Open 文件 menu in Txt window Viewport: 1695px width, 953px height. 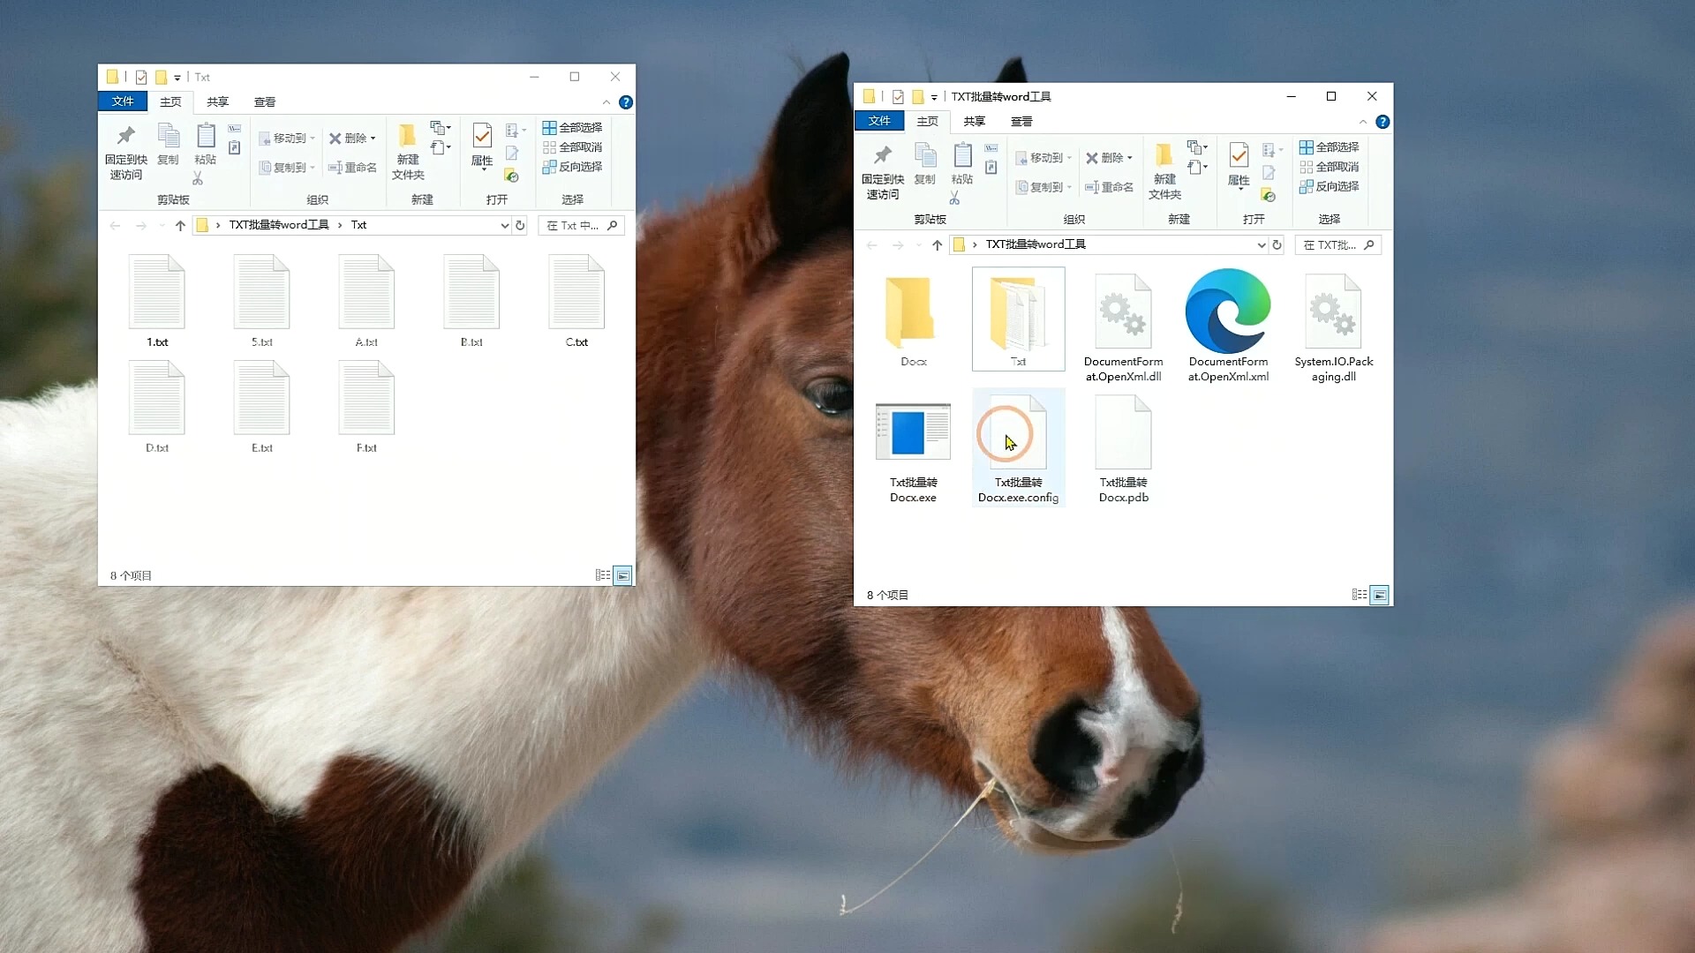123,101
